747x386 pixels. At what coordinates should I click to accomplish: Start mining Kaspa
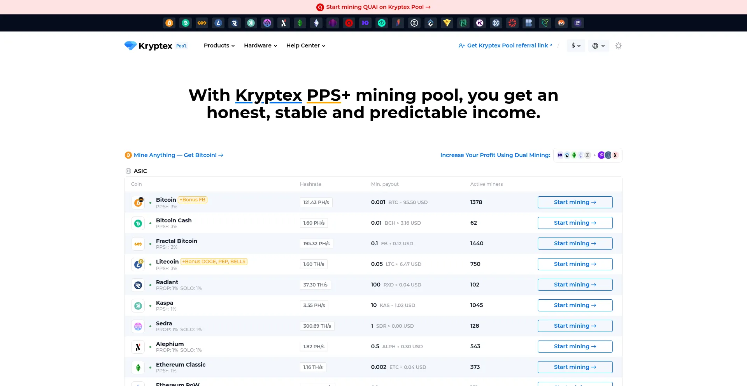click(x=575, y=305)
